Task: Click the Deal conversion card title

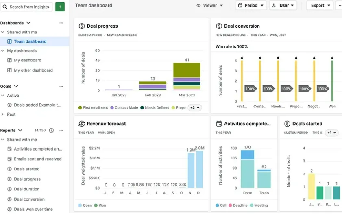Action: coord(242,26)
